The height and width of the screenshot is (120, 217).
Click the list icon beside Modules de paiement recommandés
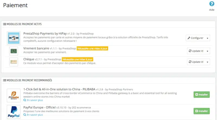[5, 80]
